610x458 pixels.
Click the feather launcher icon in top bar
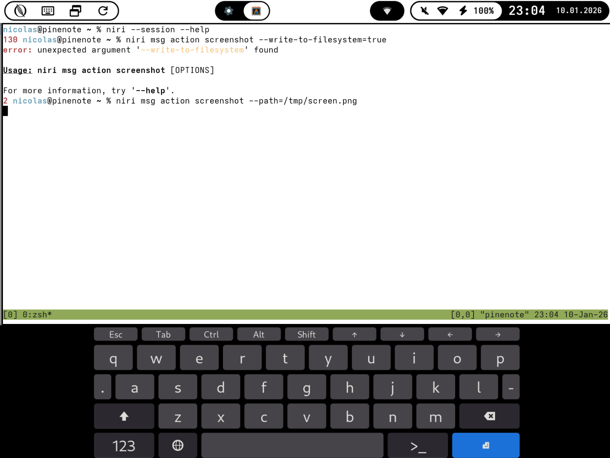[x=21, y=11]
